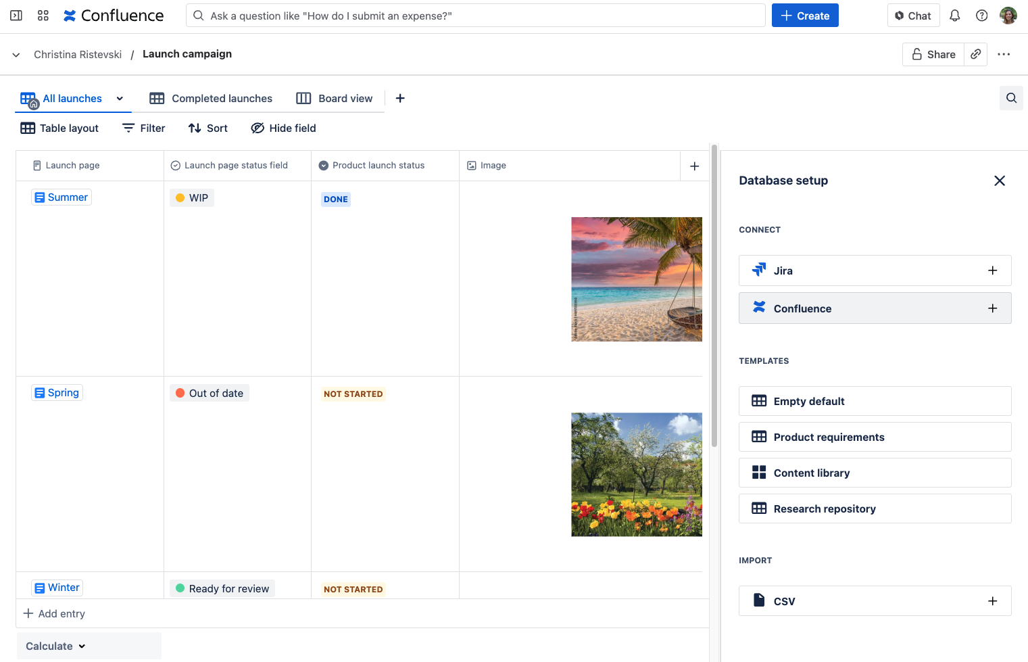This screenshot has width=1028, height=662.
Task: Select the Empty default template
Action: 875,401
